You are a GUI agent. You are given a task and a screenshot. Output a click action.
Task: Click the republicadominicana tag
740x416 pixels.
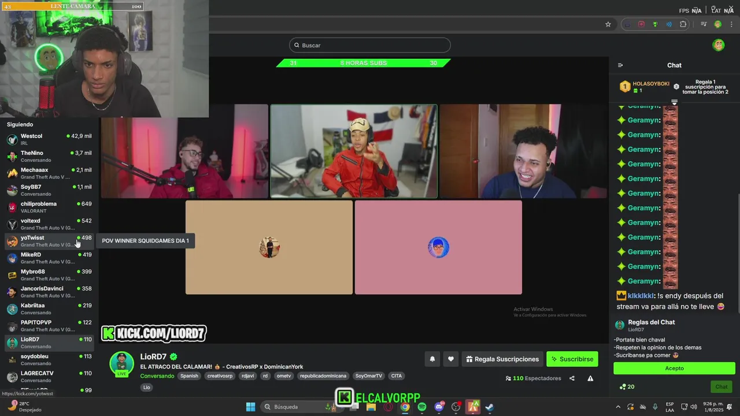(323, 376)
